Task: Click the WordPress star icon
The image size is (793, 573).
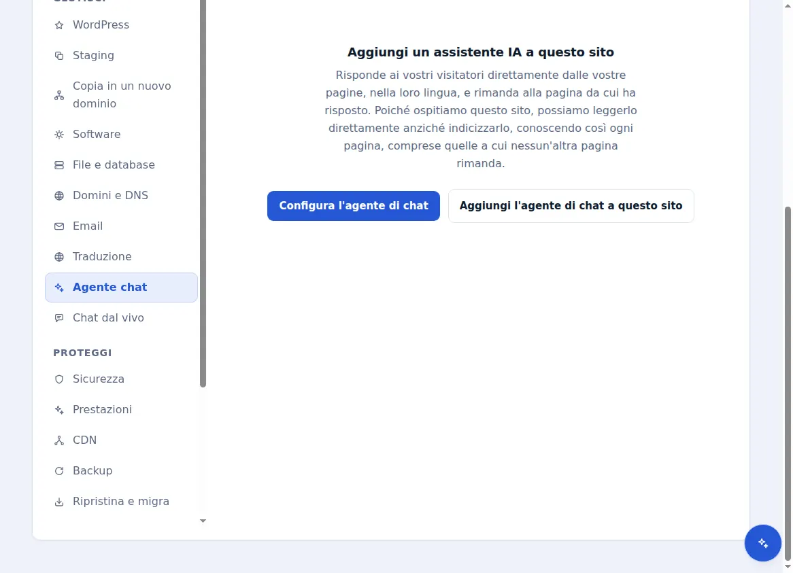Action: (x=59, y=25)
